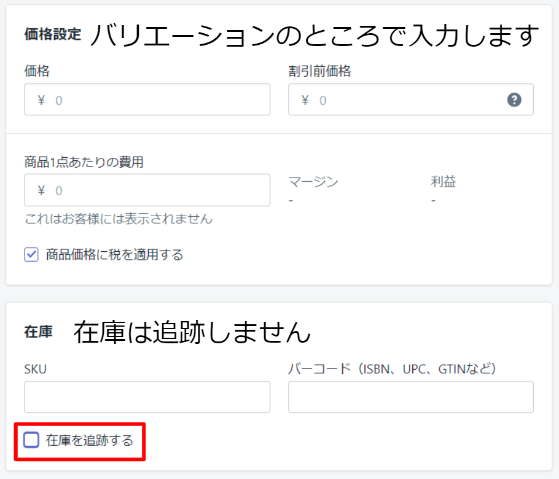Click the yen symbol in 価格 field
559x479 pixels.
(41, 100)
